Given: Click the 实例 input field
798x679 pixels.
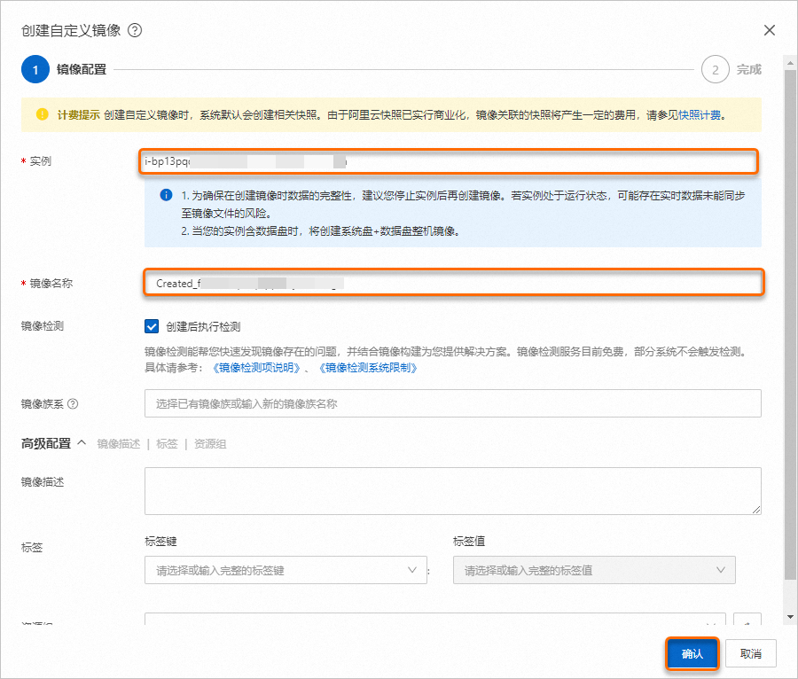Looking at the screenshot, I should [x=449, y=161].
